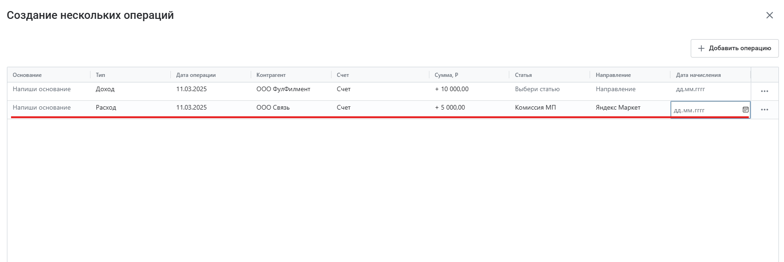Viewport: 784px width, 262px height.
Task: Click the Основание column header
Action: coord(48,75)
